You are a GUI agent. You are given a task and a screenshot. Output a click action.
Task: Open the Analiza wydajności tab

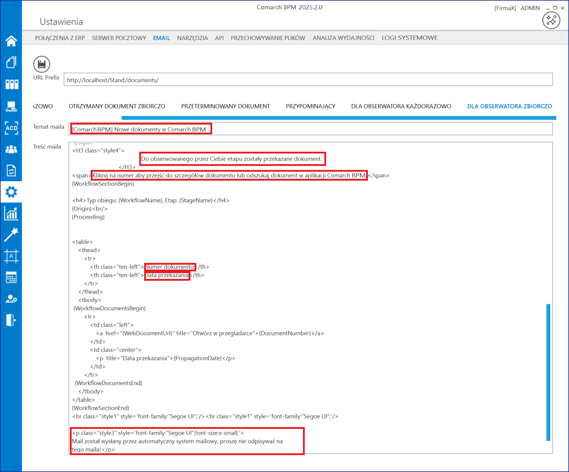coord(343,38)
